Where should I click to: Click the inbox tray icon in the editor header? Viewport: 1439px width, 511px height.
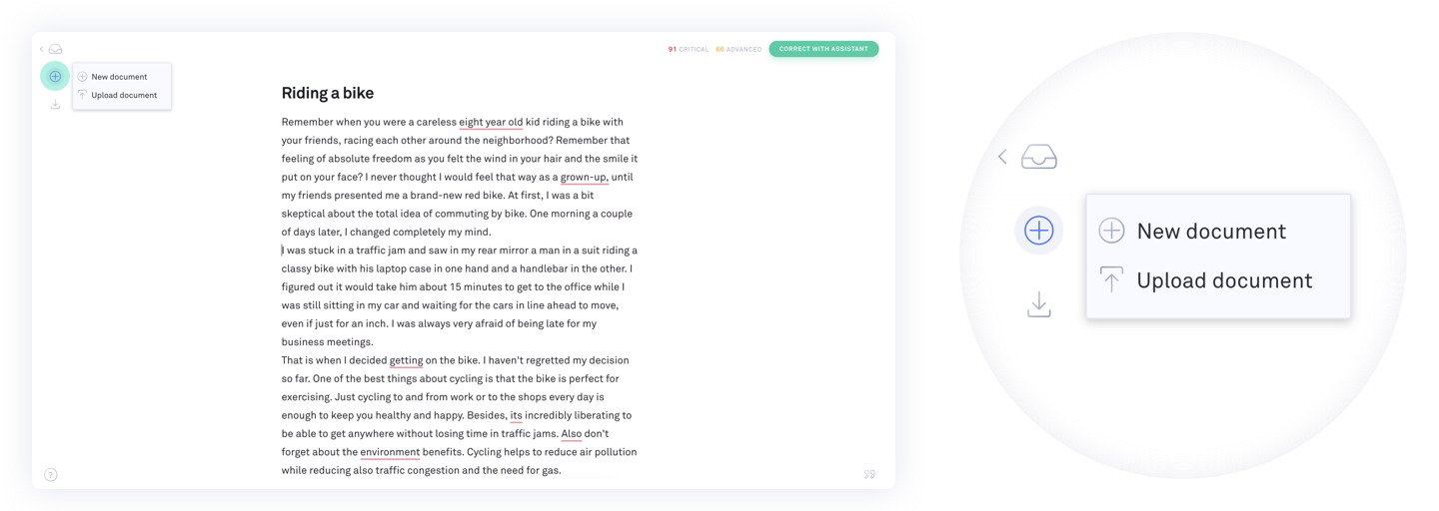56,49
